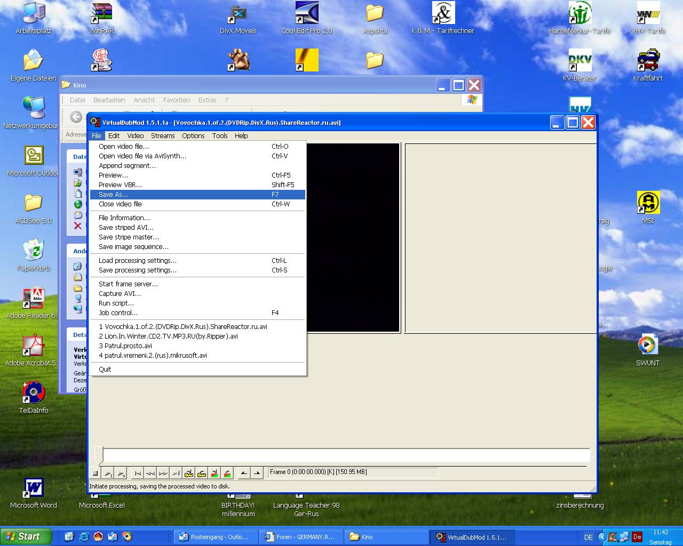Viewport: 683px width, 546px height.
Task: Select the Kraftfahrt desktop icon
Action: coord(648,66)
